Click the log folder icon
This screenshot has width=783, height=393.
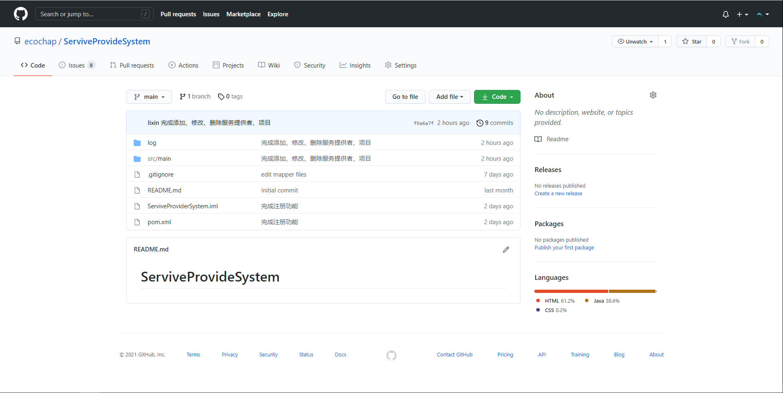pos(137,143)
